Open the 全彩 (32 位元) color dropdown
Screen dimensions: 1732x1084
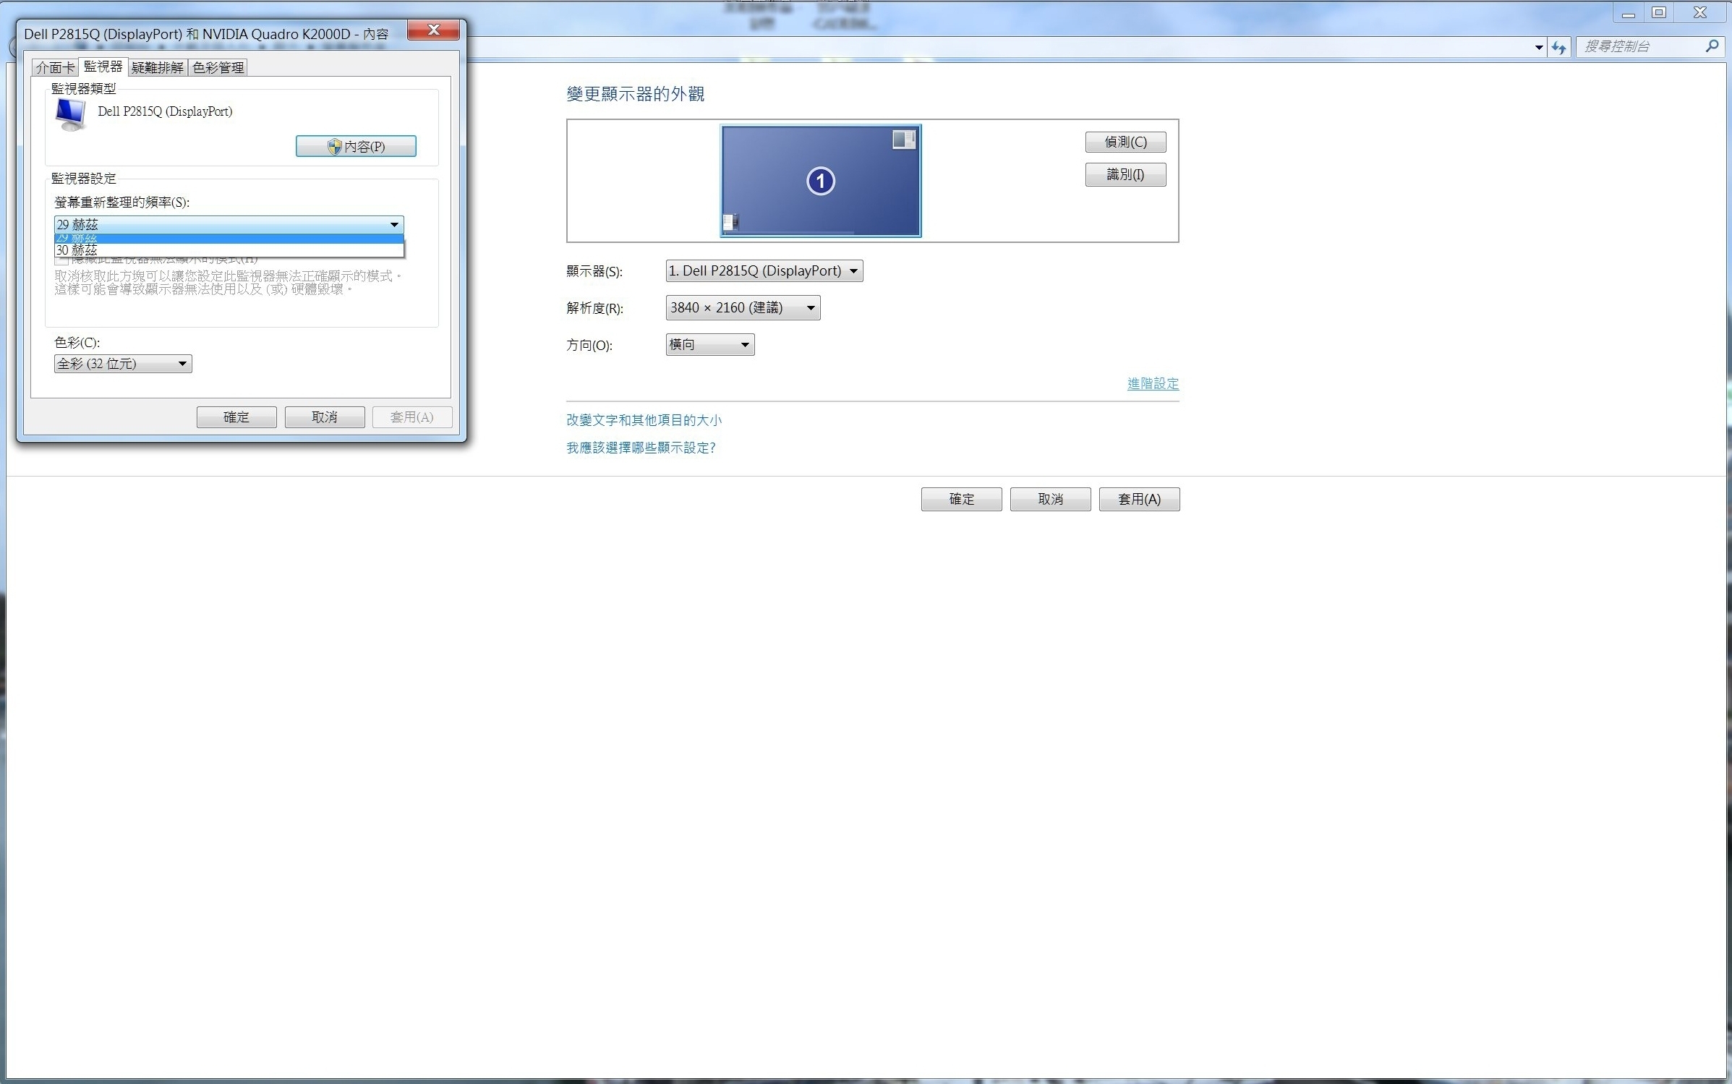click(123, 364)
